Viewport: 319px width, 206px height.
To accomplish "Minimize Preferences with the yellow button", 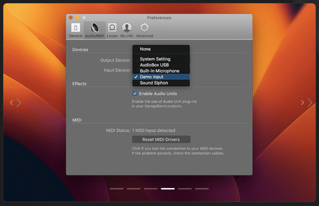I will pos(77,17).
